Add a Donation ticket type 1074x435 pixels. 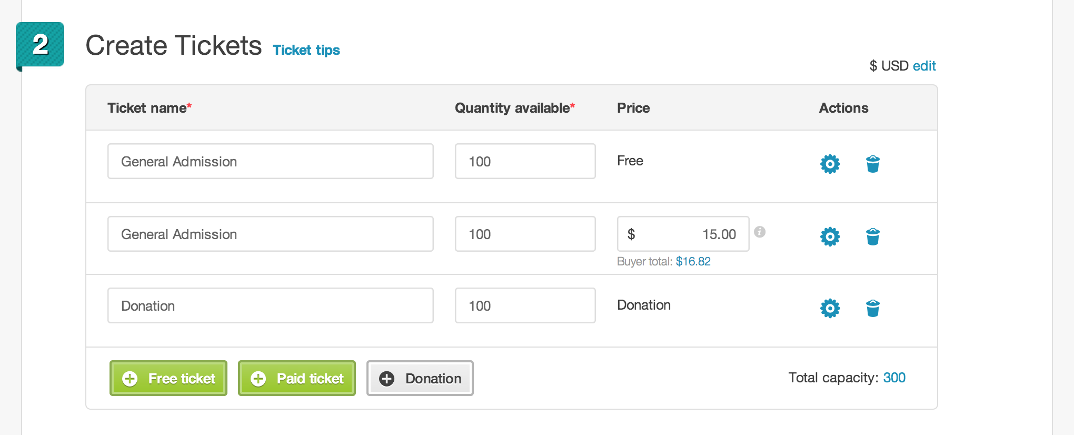(x=420, y=378)
